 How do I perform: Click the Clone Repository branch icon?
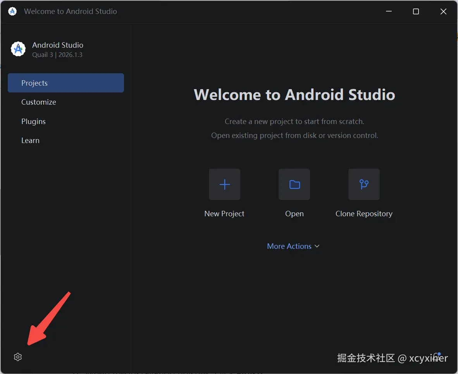pos(364,184)
